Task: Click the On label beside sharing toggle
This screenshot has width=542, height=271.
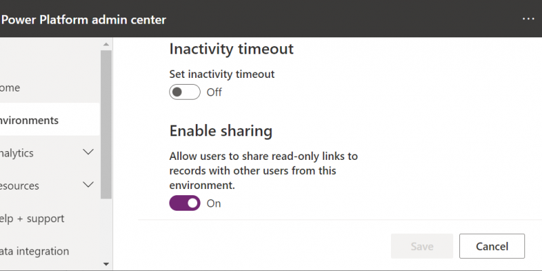Action: (x=214, y=203)
